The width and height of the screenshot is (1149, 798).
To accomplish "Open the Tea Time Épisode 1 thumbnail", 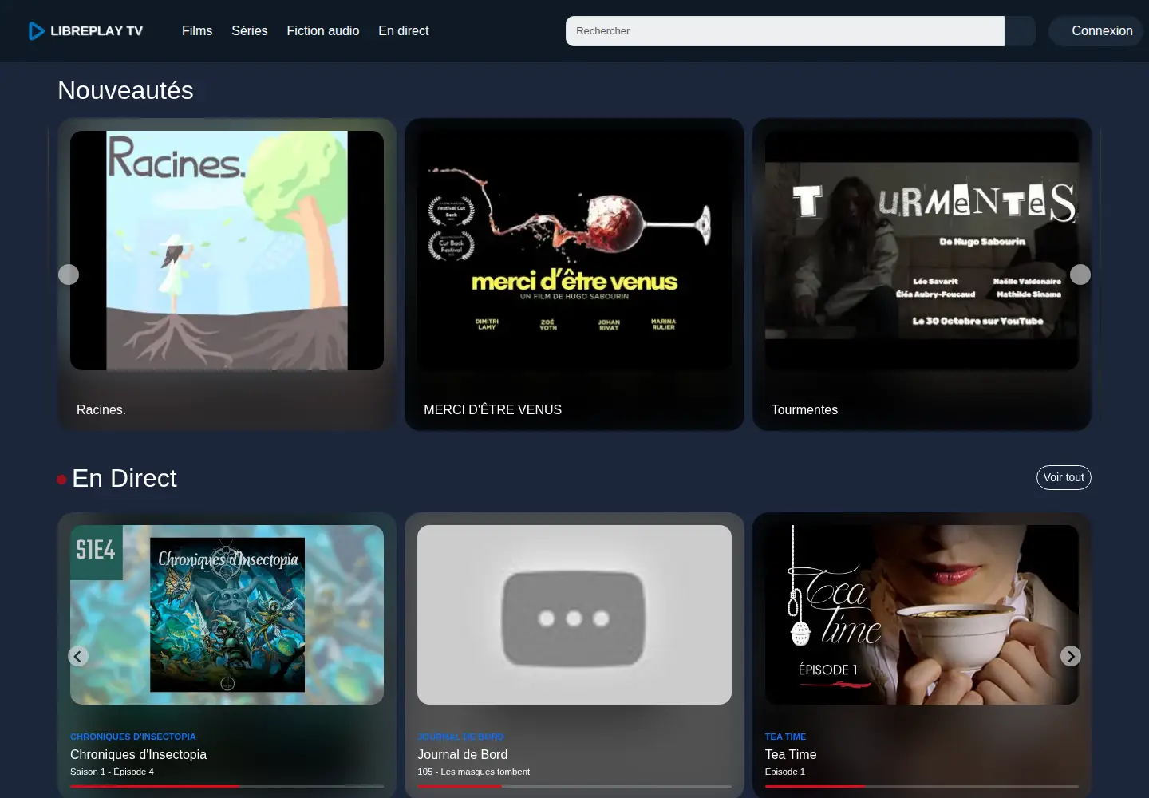I will (x=922, y=614).
